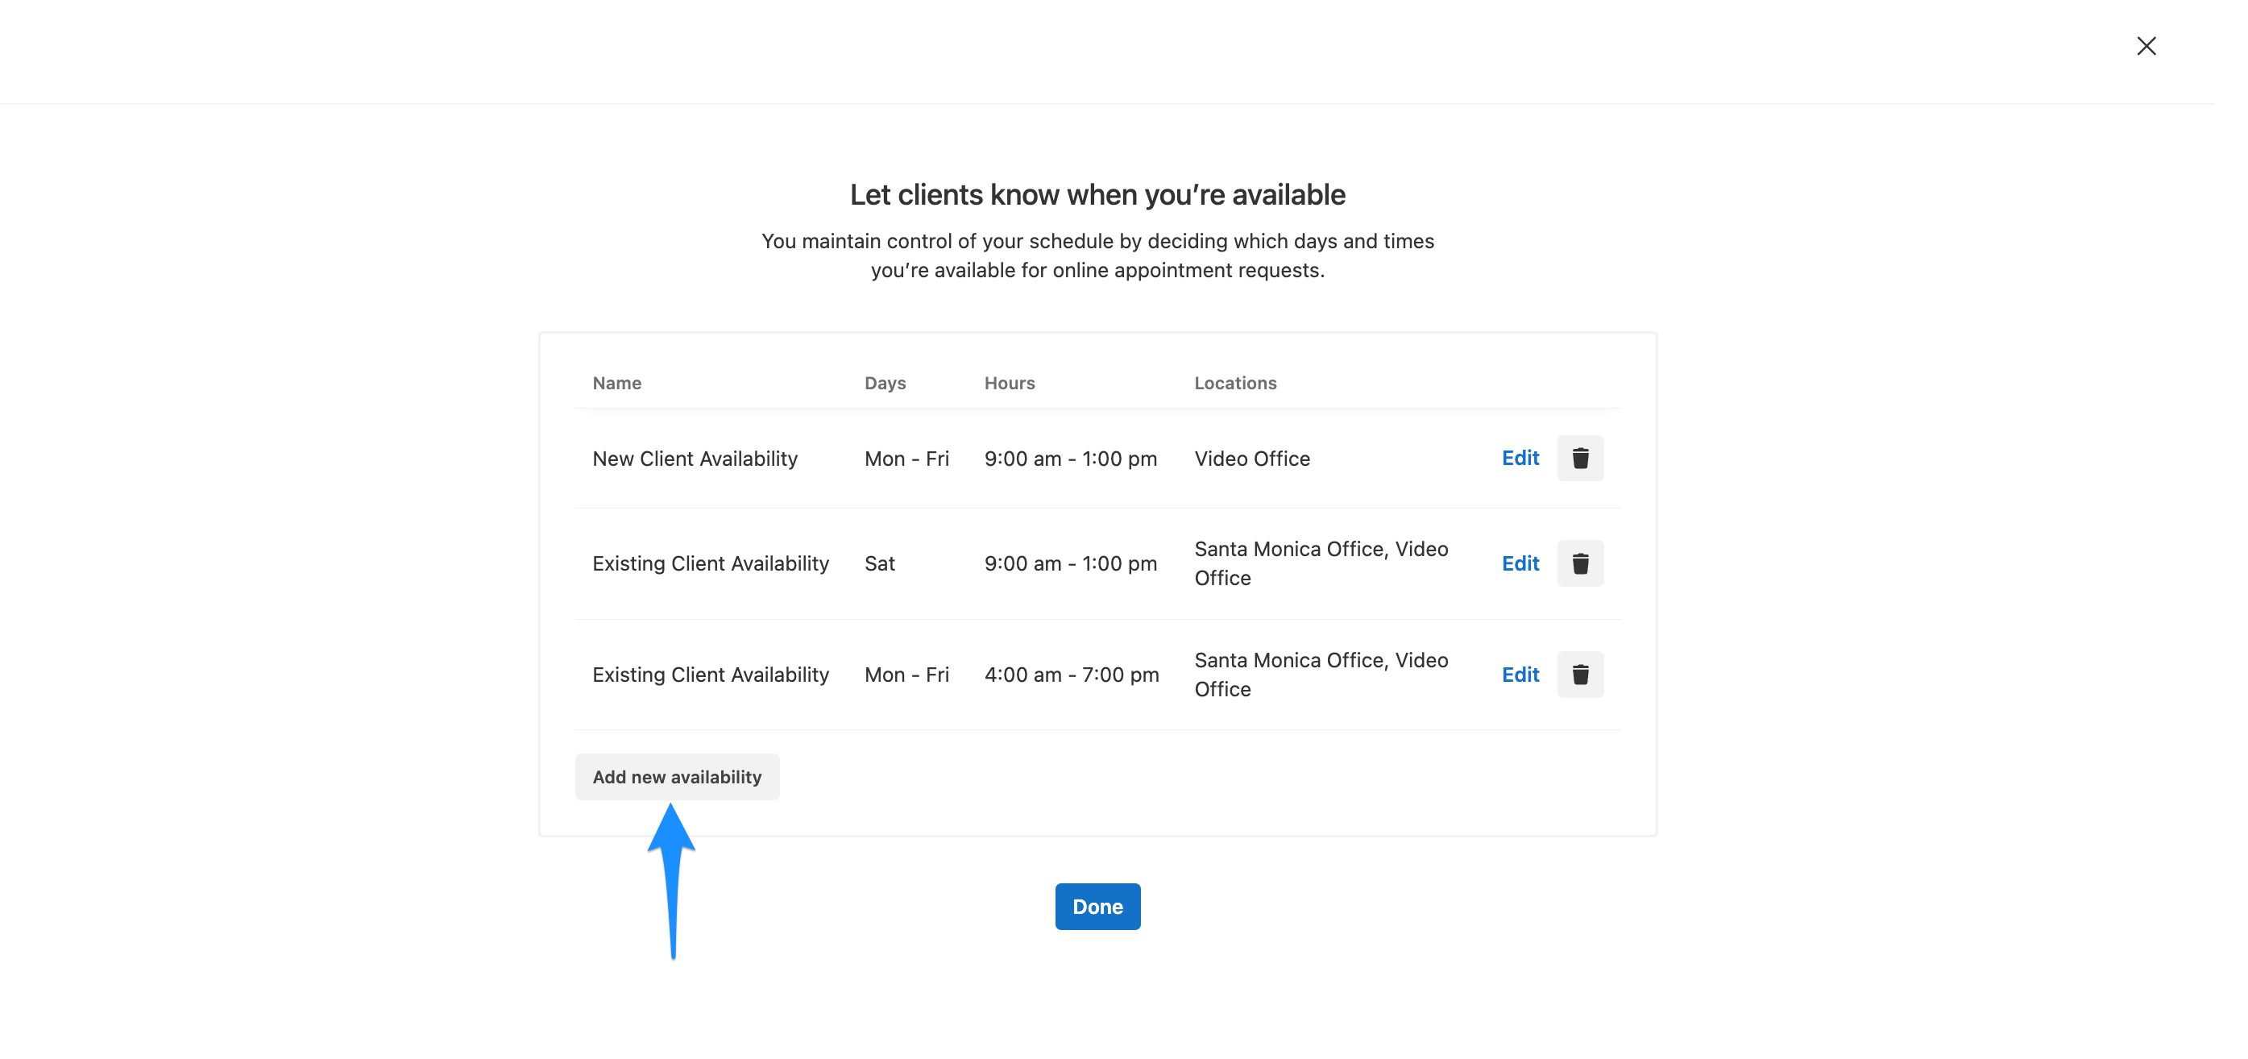Click the trash icon for Sat Existing Client Availability

(1580, 563)
